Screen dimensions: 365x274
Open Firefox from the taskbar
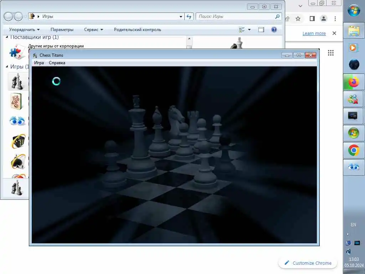click(x=354, y=82)
